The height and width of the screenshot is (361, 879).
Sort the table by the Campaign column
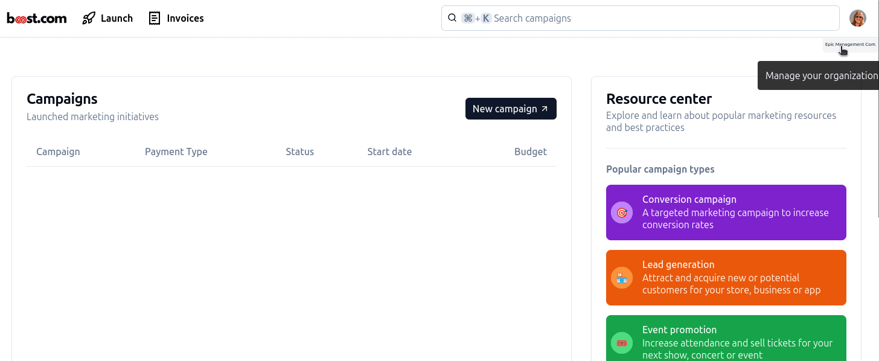click(58, 152)
